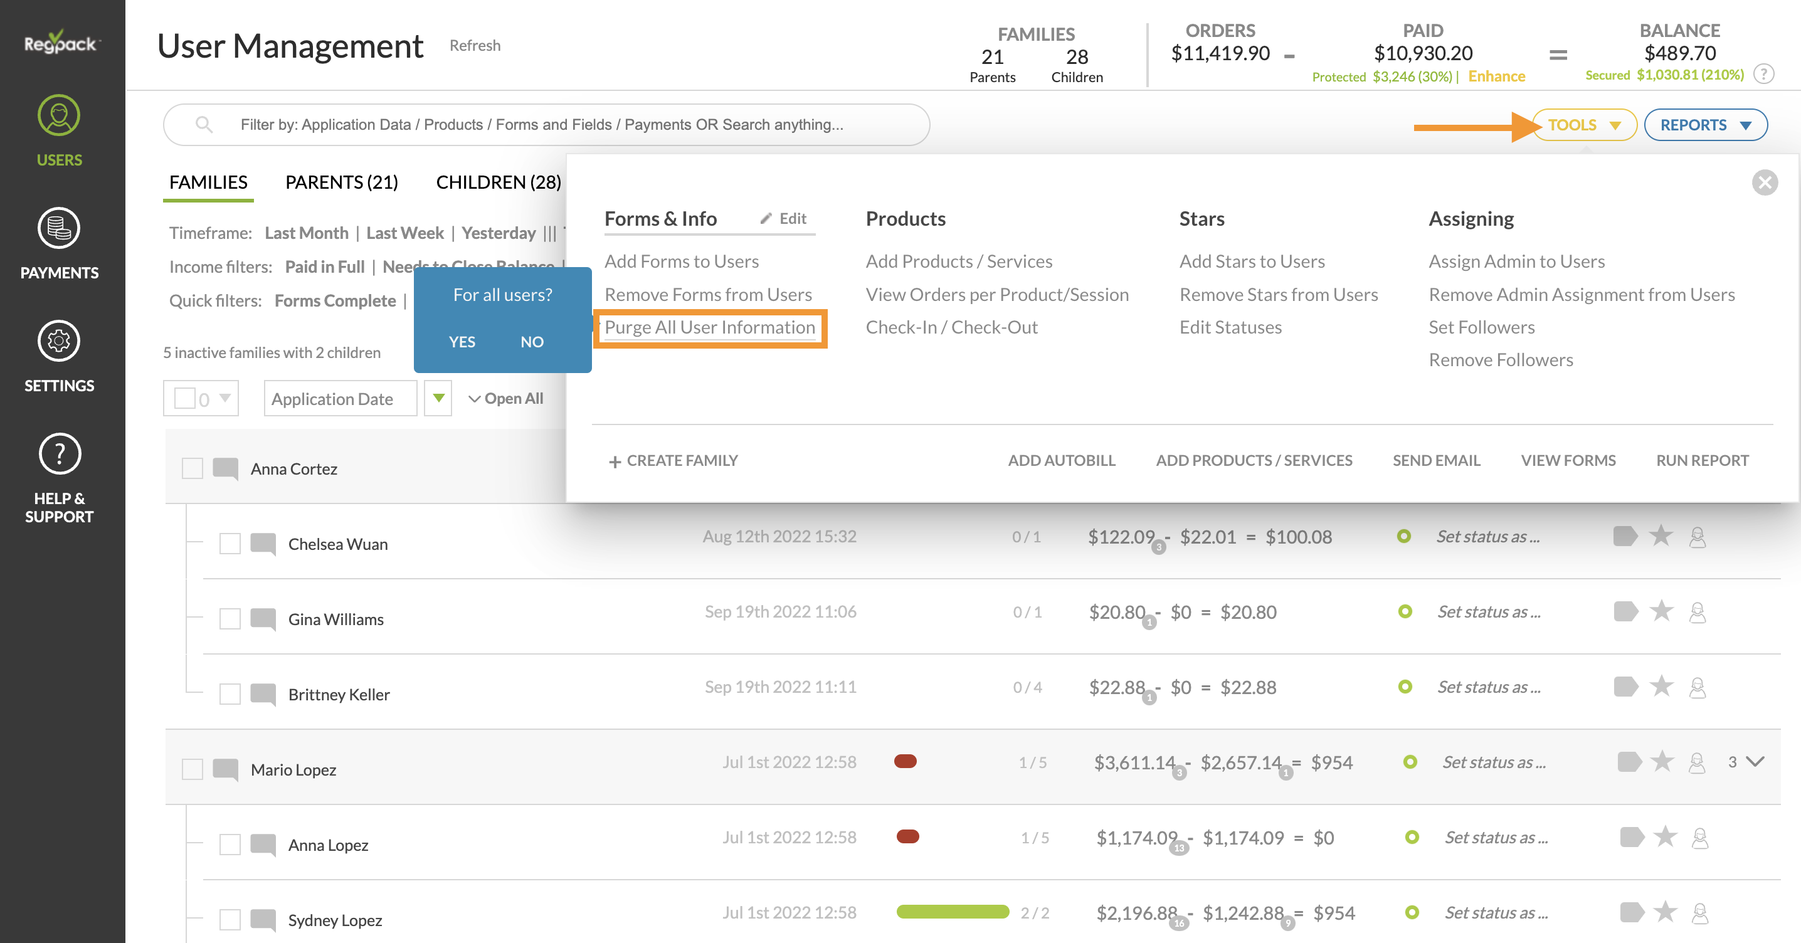The width and height of the screenshot is (1801, 943).
Task: Click Sydney Lopez's green progress bar
Action: pos(953,912)
